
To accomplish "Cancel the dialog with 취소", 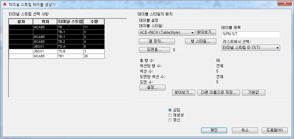I will pos(245,130).
